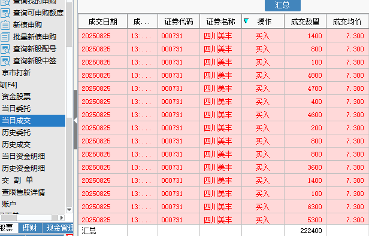Open 交割单 in sidebar
The width and height of the screenshot is (369, 236).
[x=17, y=180]
